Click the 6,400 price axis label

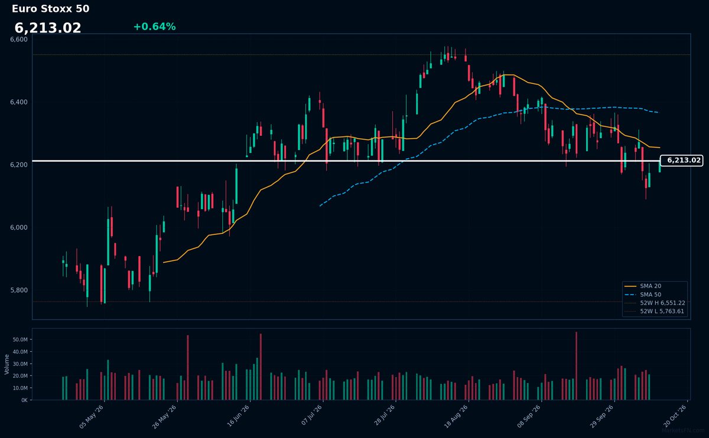pyautogui.click(x=19, y=102)
